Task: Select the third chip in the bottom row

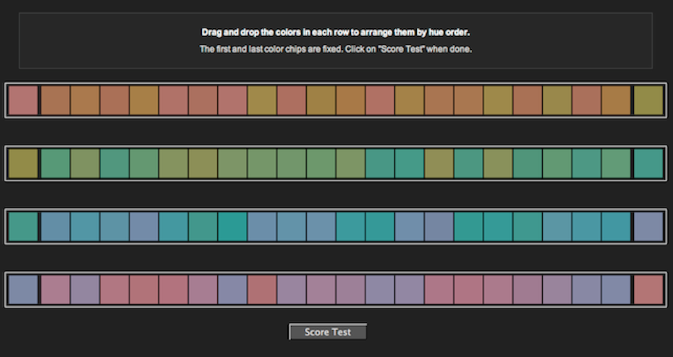Action: tap(85, 289)
